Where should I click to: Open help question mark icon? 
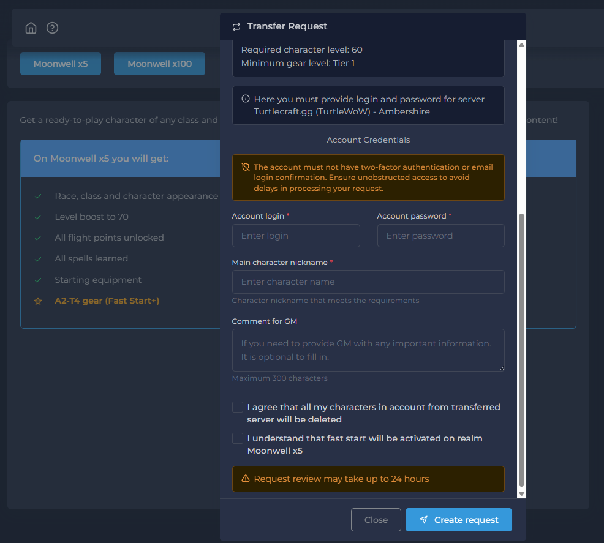[53, 28]
